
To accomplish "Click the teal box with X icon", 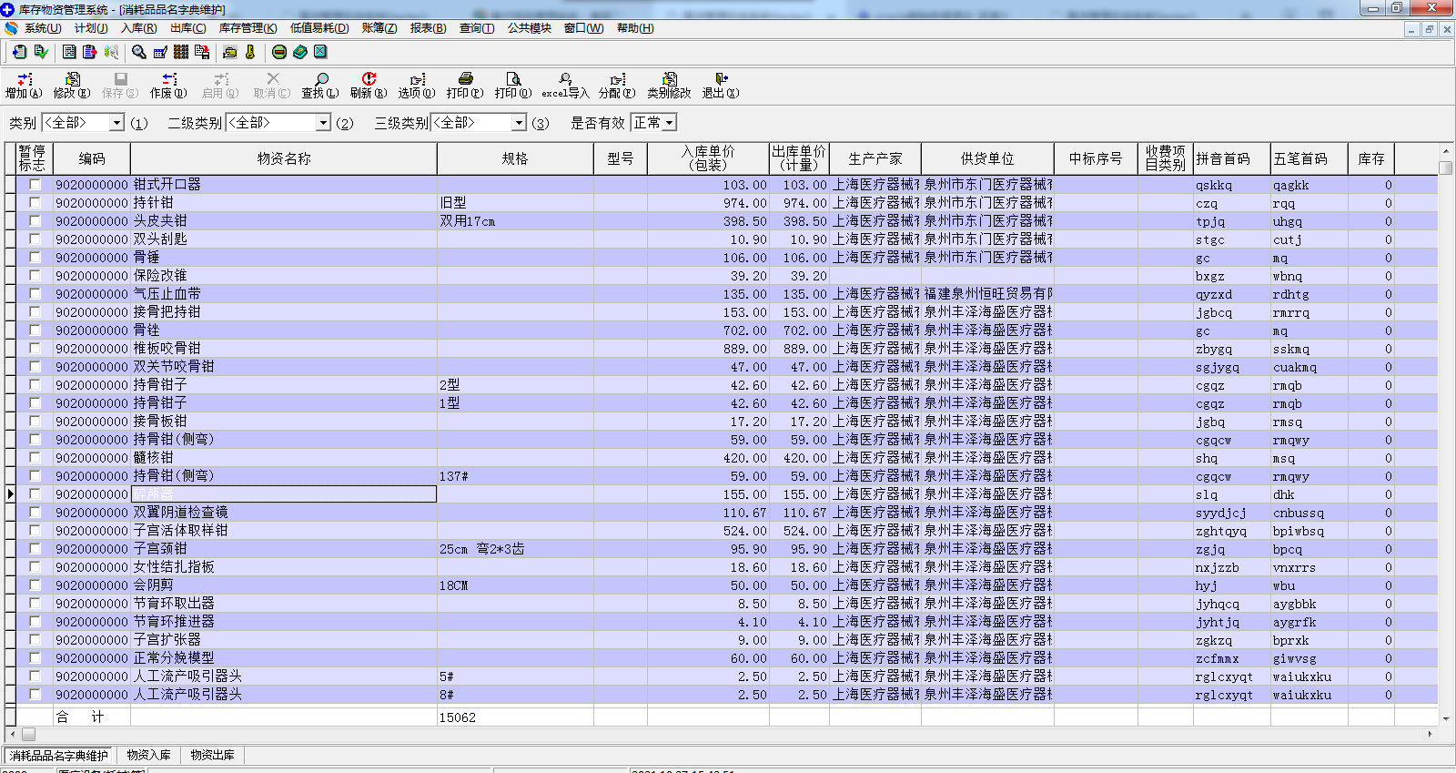I will point(320,52).
